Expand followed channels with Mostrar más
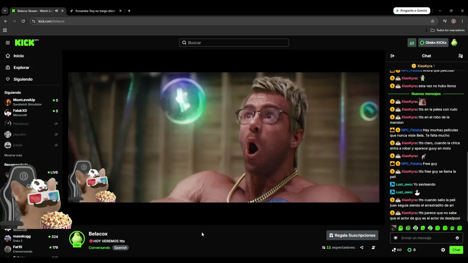Screen dimensions: 468x263 click(13, 155)
